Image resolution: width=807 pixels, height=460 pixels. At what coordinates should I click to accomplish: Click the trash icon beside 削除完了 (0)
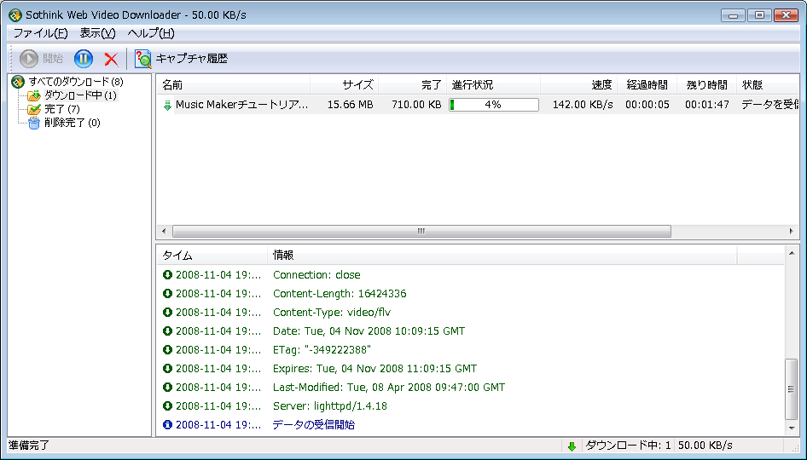34,123
